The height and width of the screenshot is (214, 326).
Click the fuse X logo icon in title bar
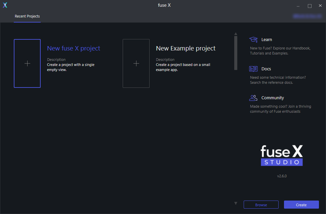[x=5, y=5]
